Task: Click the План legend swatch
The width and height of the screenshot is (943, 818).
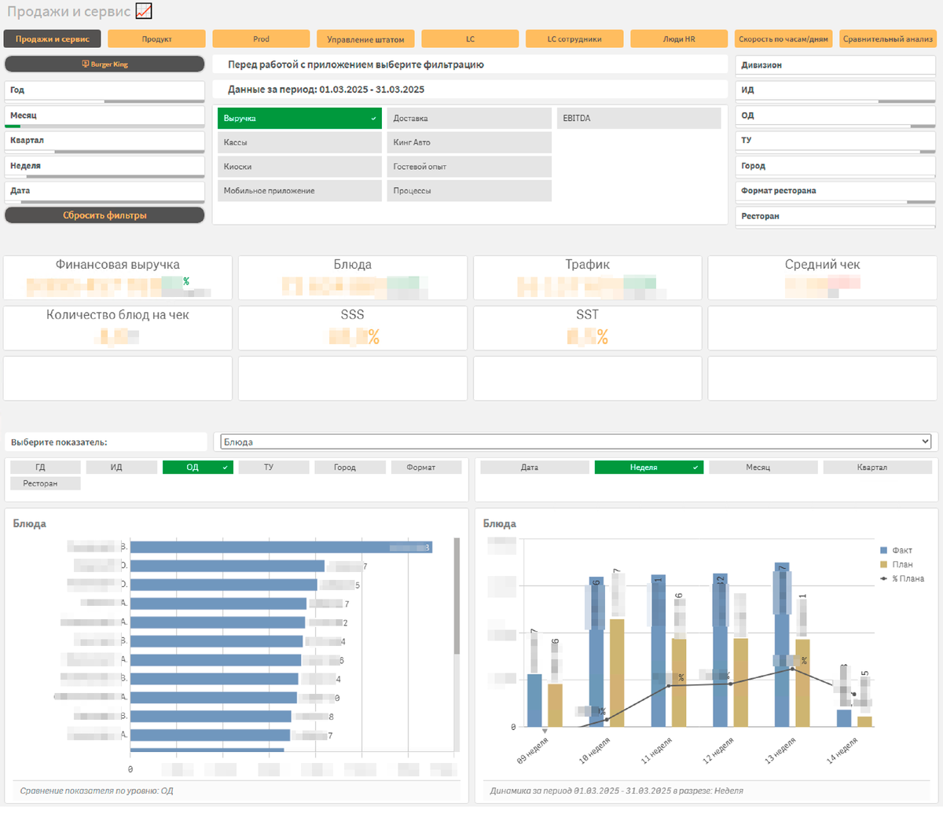Action: click(884, 564)
